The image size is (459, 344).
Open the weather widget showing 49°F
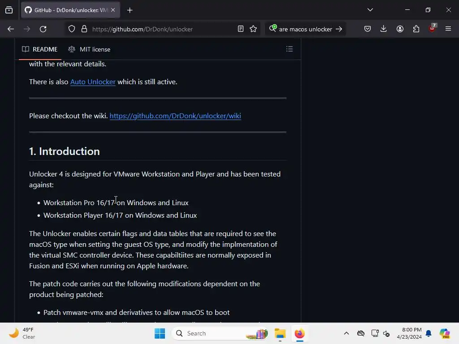(x=22, y=333)
